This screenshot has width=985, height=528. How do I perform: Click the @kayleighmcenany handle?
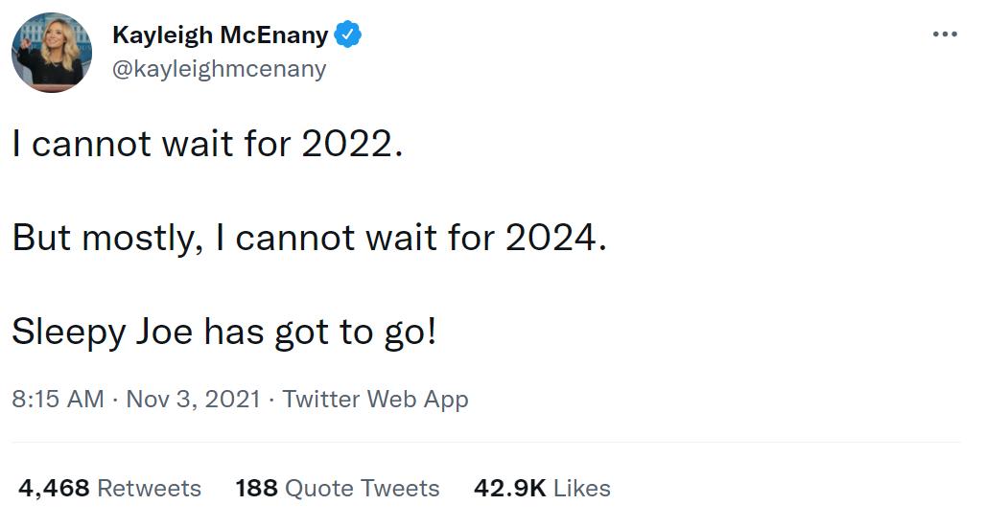pyautogui.click(x=220, y=69)
